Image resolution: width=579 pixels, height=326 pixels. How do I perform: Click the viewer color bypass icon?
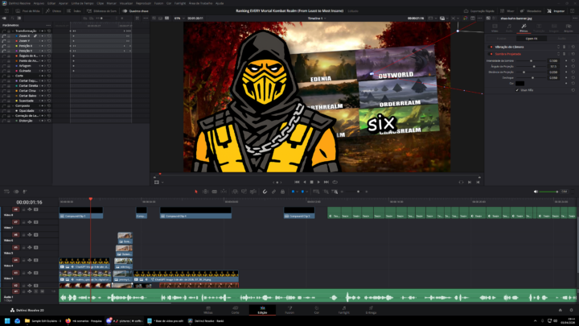tap(465, 18)
